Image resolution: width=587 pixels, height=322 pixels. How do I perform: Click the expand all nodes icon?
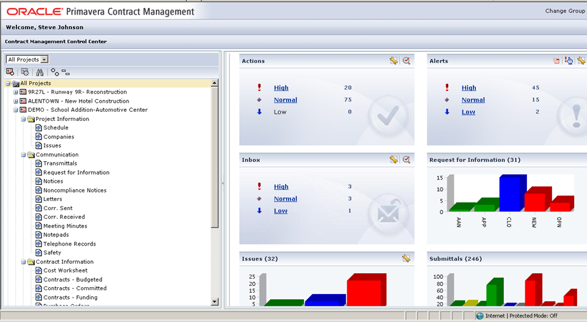(x=54, y=71)
